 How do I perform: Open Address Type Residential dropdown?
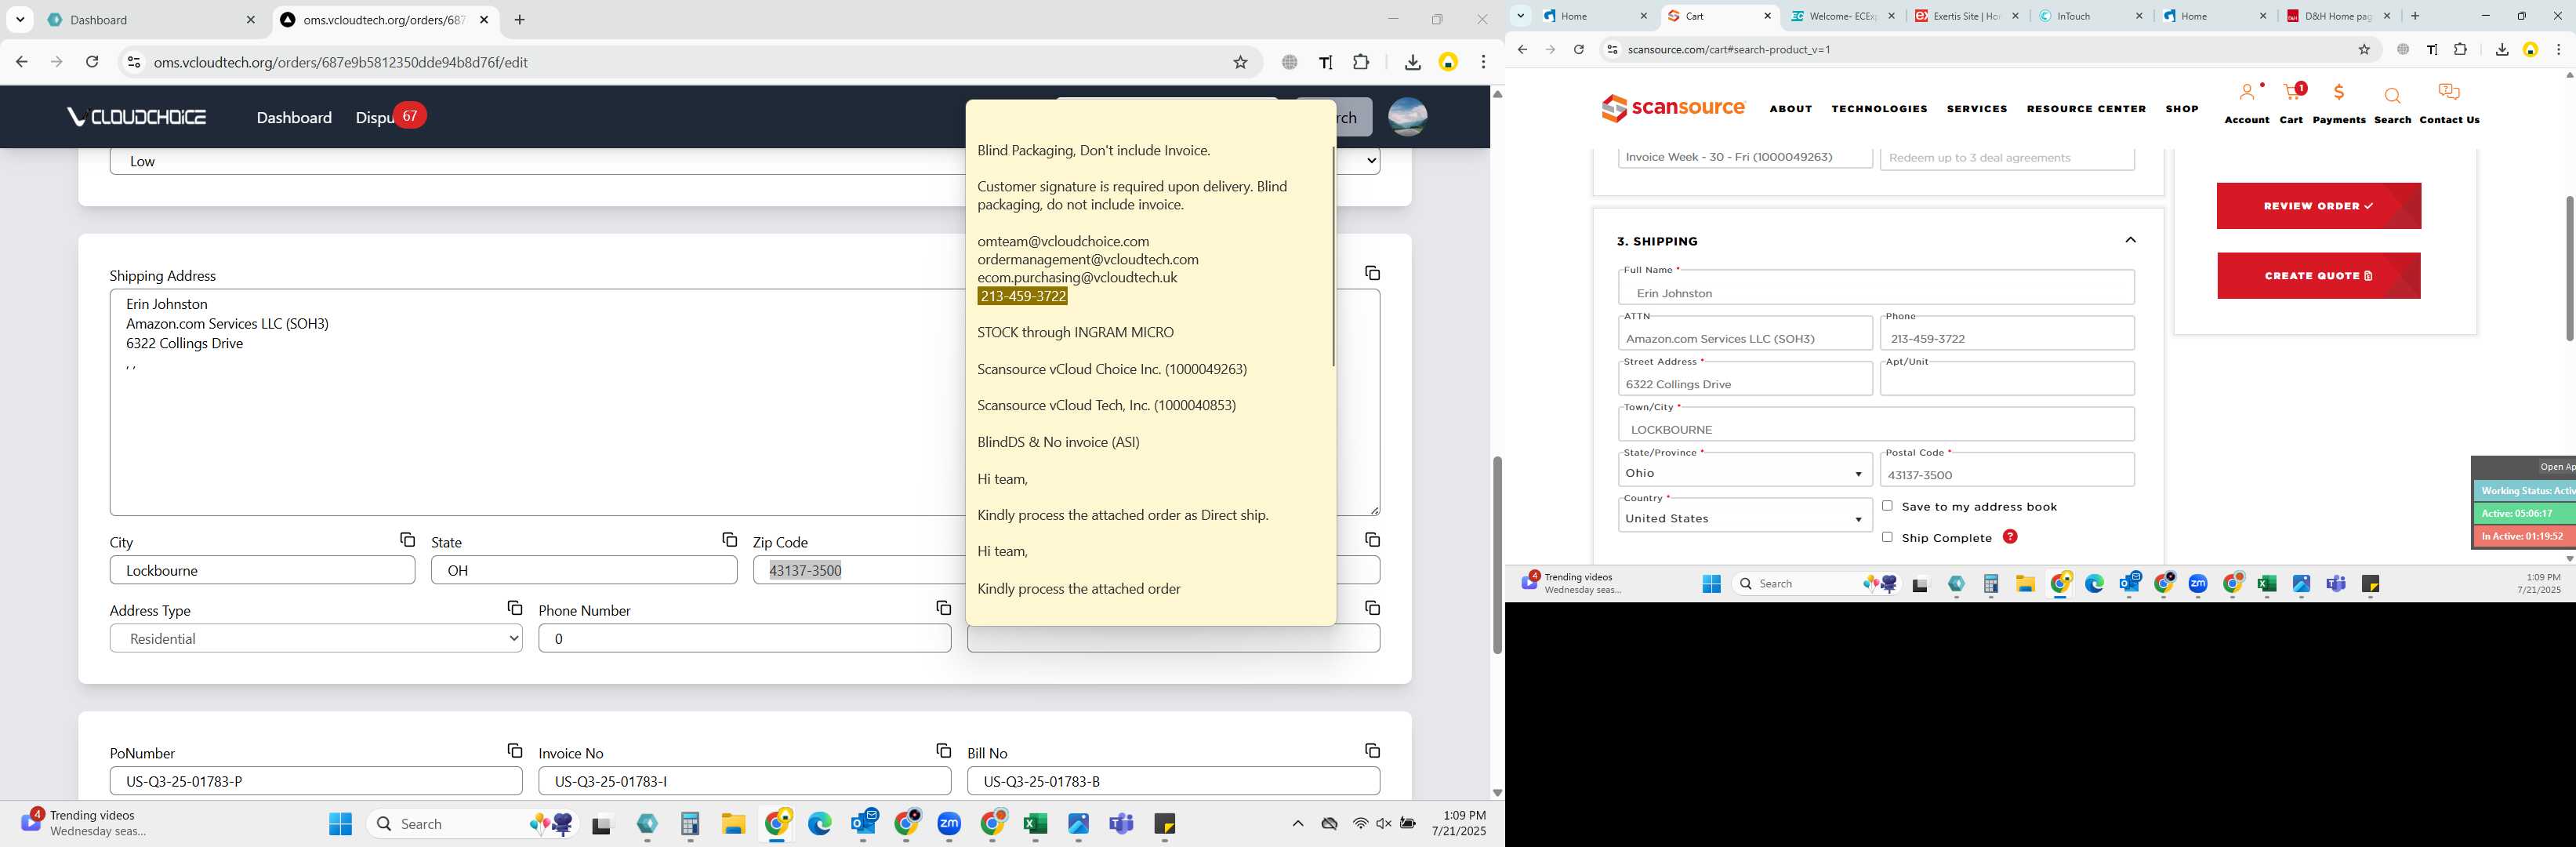pyautogui.click(x=316, y=638)
